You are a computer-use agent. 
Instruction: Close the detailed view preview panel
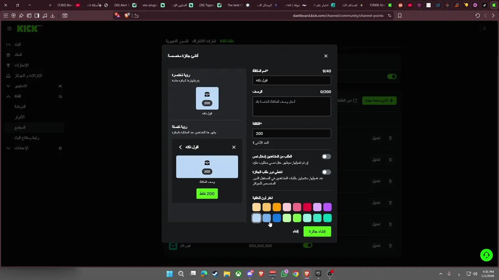point(234,147)
